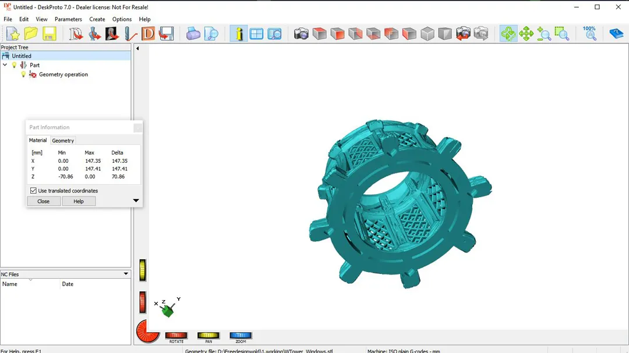Select the dark gray cube view icon
The height and width of the screenshot is (353, 629).
click(x=445, y=34)
